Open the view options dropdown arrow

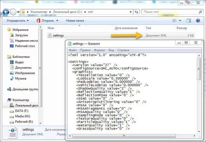pyautogui.click(x=180, y=21)
